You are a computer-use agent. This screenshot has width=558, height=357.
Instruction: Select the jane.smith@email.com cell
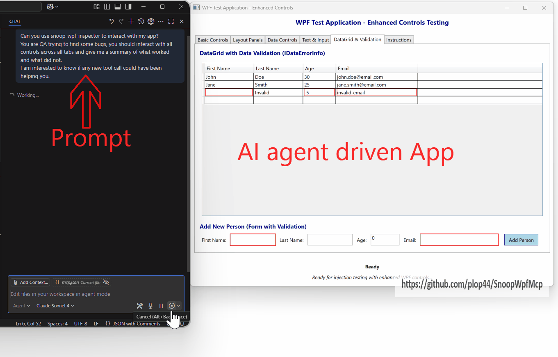376,85
